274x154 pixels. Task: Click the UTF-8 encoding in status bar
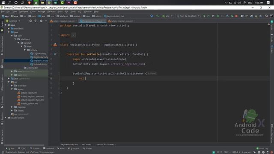coord(236,152)
